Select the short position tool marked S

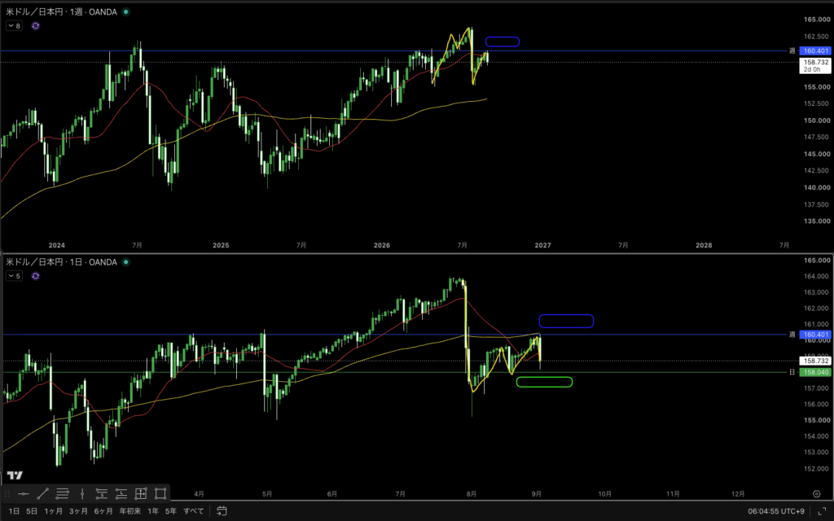[x=102, y=494]
